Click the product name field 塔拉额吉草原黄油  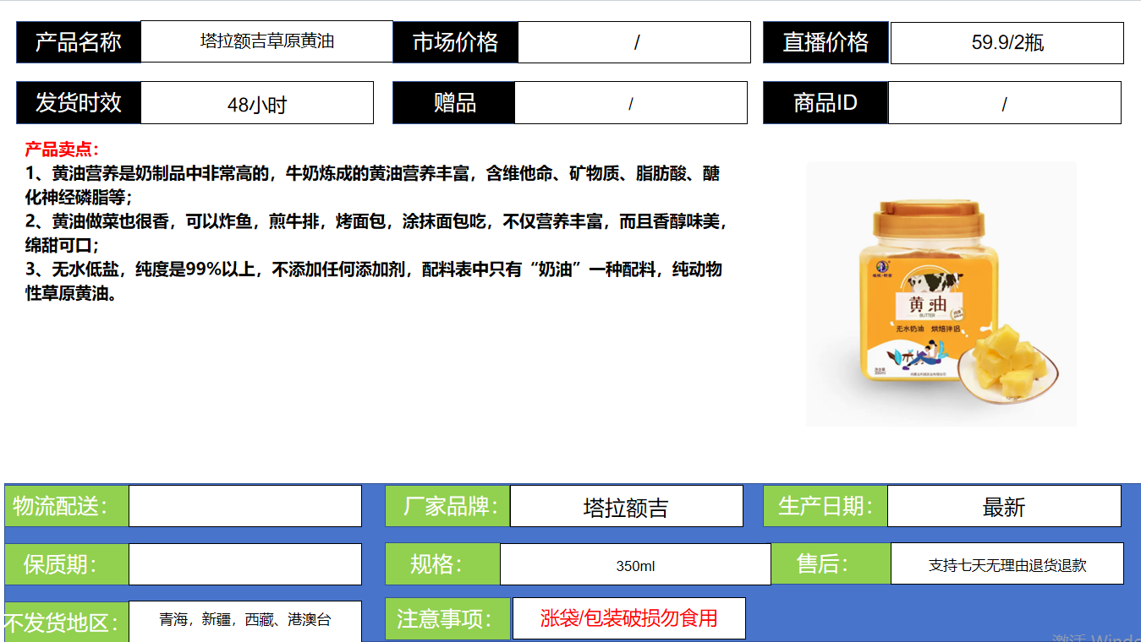pyautogui.click(x=266, y=41)
